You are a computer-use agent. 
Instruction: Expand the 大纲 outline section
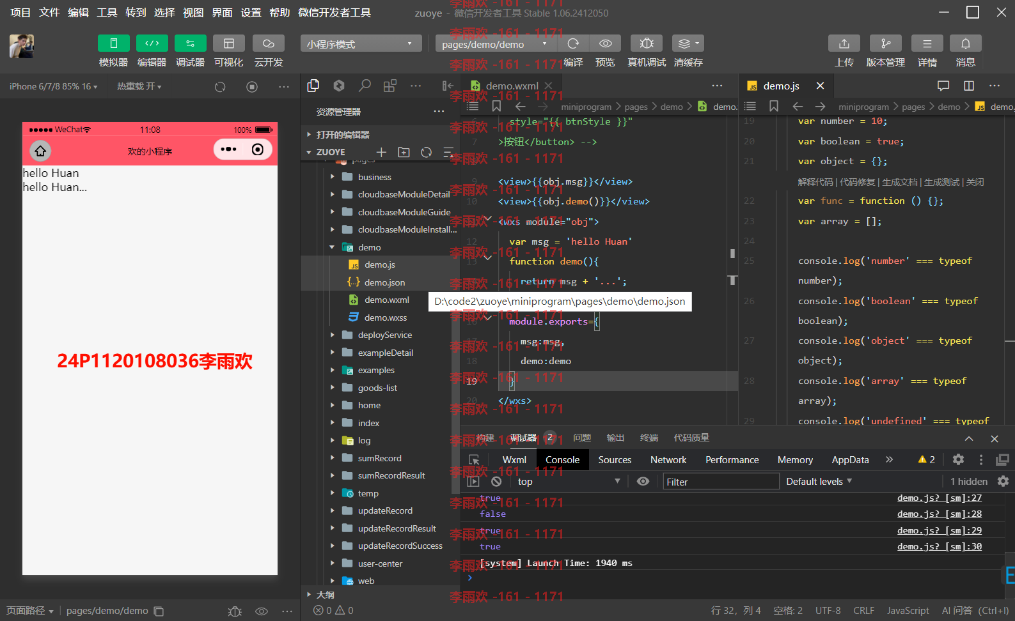(x=380, y=595)
